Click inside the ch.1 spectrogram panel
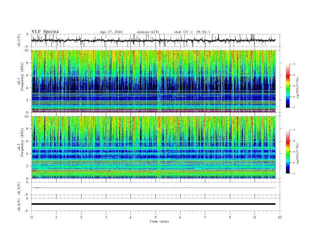 [x=153, y=81]
